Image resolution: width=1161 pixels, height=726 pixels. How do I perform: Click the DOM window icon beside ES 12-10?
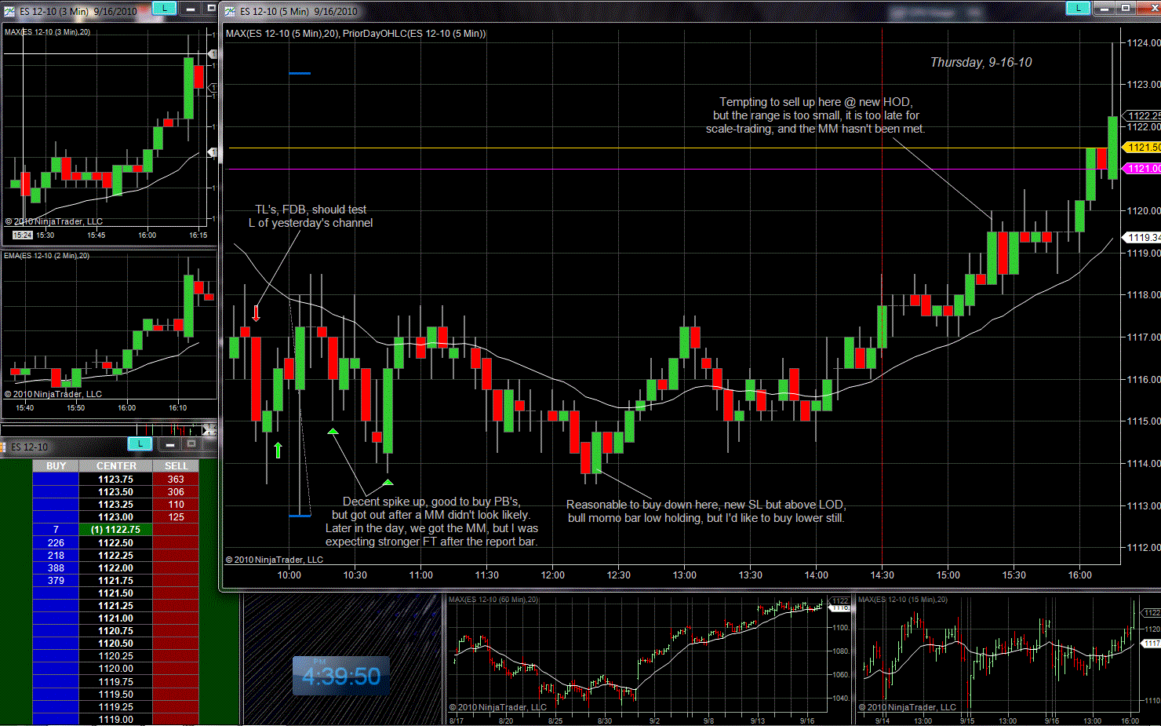3,447
